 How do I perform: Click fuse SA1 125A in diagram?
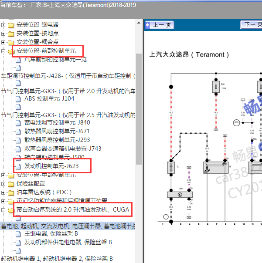[x=216, y=87]
